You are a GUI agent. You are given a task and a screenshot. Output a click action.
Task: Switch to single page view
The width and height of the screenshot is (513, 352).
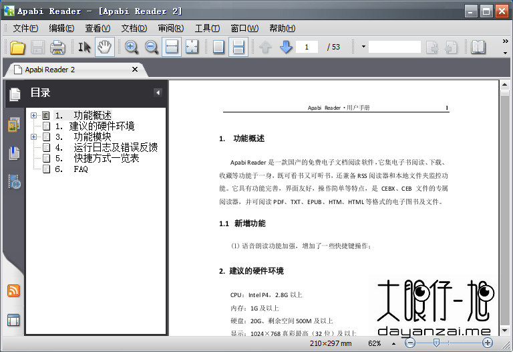pos(218,48)
